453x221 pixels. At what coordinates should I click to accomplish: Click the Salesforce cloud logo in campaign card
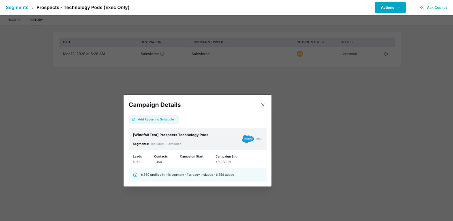(x=248, y=139)
